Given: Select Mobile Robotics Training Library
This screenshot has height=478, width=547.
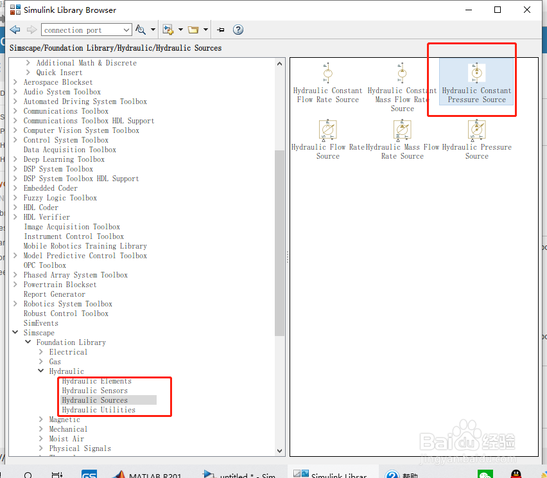Looking at the screenshot, I should 85,246.
